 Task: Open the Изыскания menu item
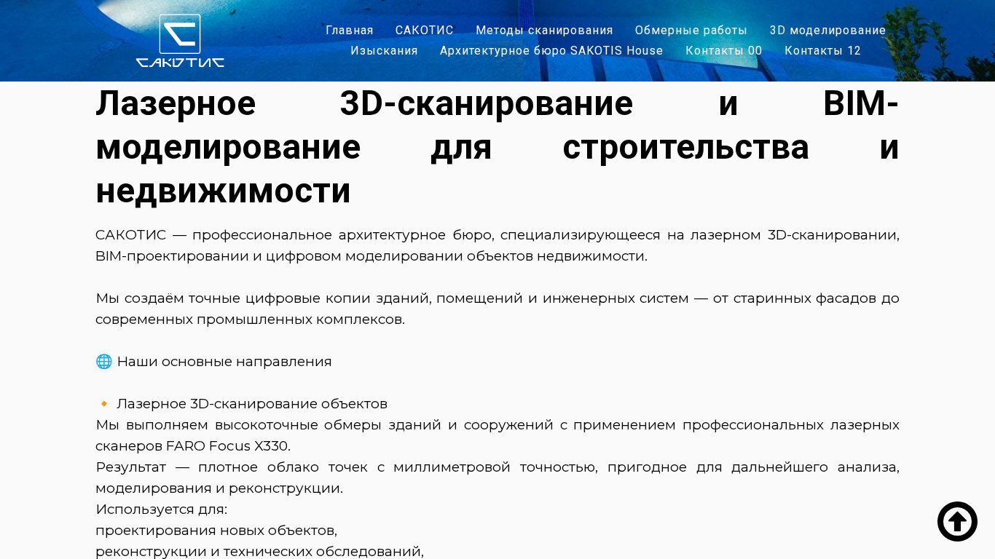(384, 51)
